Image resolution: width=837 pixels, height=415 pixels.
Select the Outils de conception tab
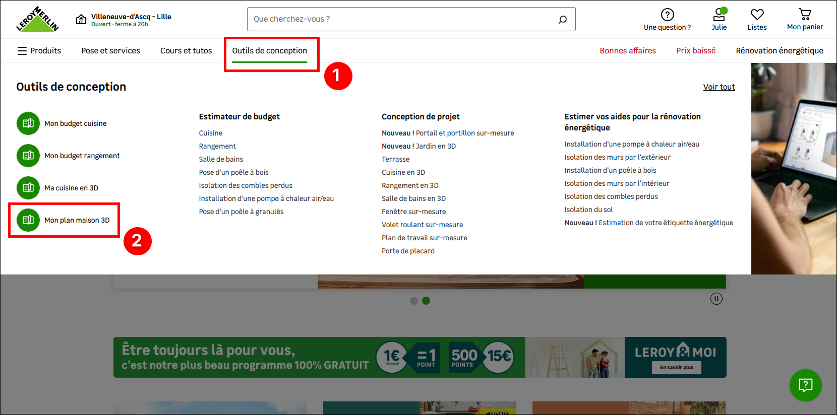pos(269,51)
